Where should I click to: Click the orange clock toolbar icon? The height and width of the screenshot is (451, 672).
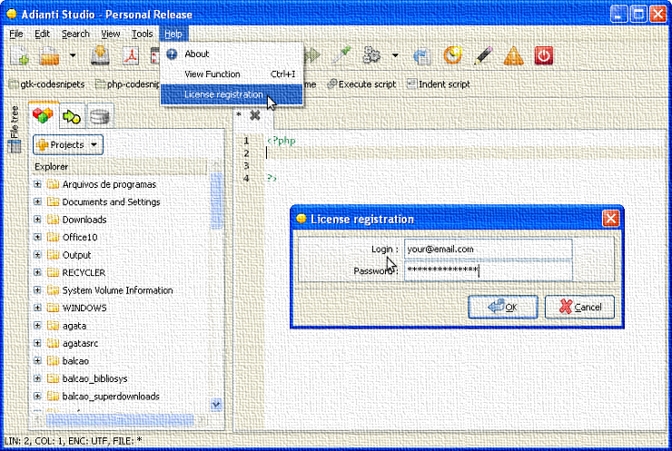click(x=452, y=55)
